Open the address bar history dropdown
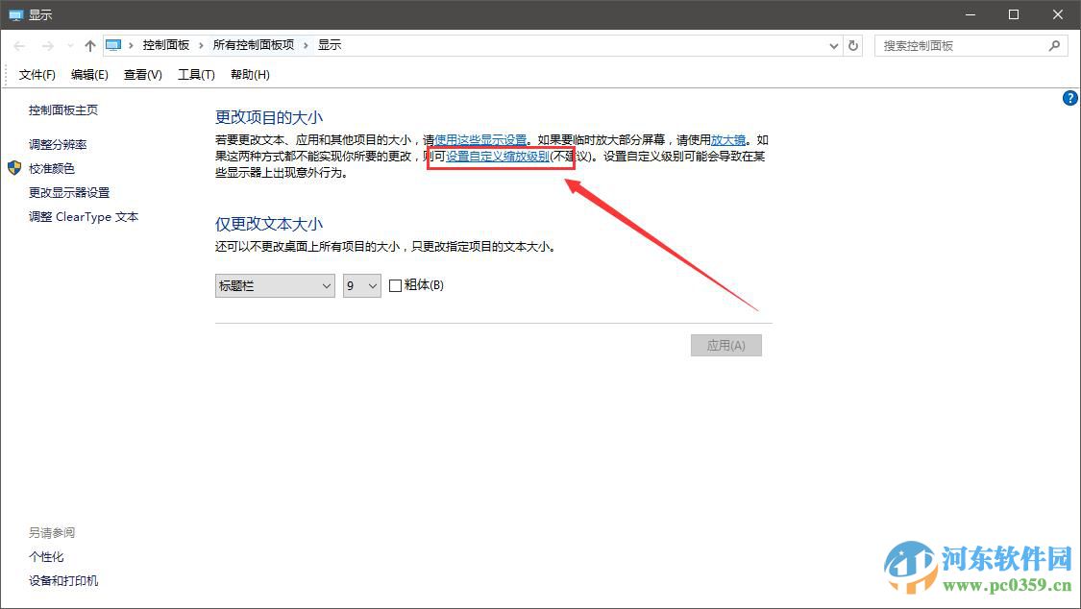 (833, 44)
